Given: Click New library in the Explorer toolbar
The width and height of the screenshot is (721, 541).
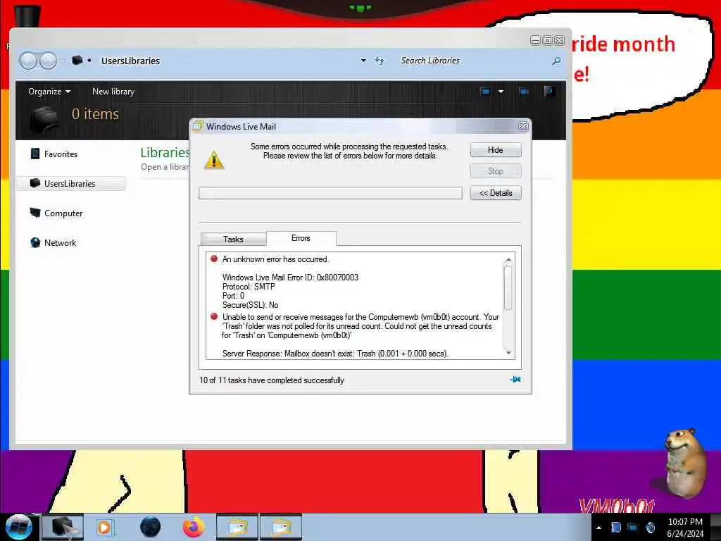Looking at the screenshot, I should click(113, 91).
